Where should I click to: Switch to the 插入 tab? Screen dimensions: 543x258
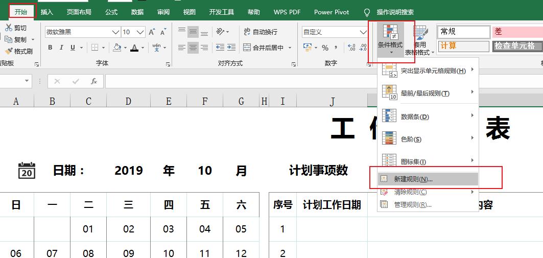[x=47, y=12]
